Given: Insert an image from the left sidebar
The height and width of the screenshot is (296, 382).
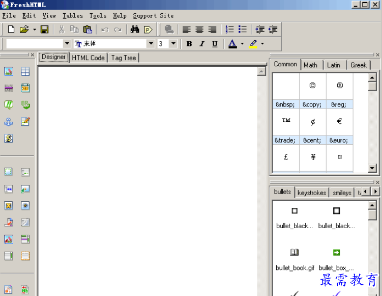Looking at the screenshot, I should (9, 71).
